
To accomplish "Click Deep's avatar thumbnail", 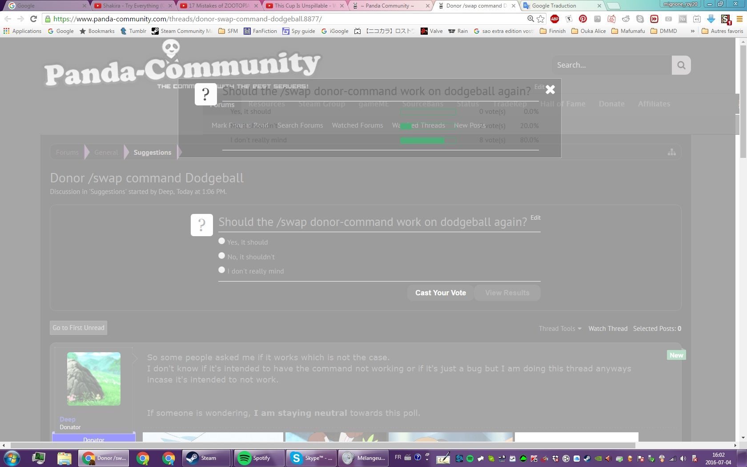I will coord(94,379).
